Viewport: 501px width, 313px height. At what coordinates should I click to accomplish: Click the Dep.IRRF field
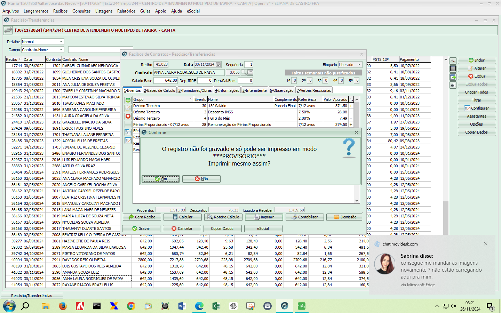point(205,80)
